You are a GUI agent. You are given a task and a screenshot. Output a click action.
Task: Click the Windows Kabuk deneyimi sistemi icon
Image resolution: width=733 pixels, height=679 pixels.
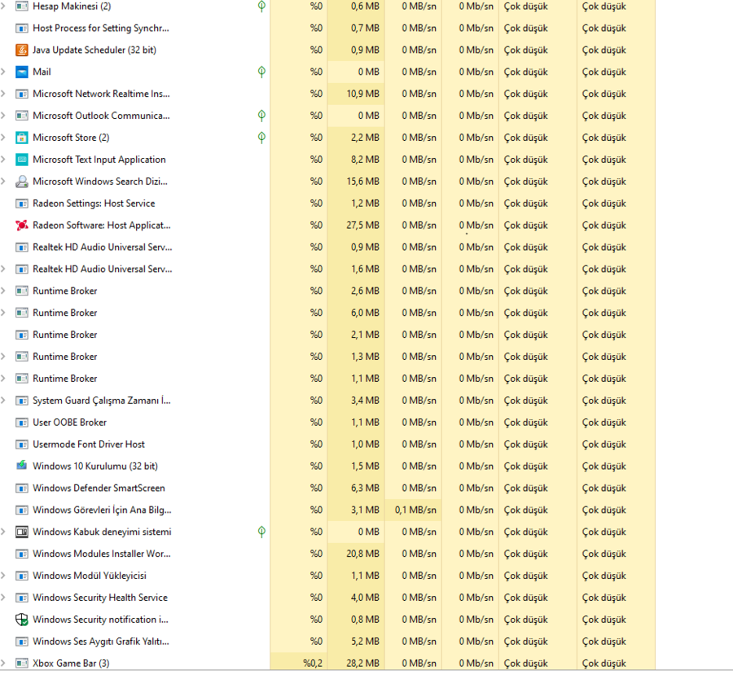21,532
